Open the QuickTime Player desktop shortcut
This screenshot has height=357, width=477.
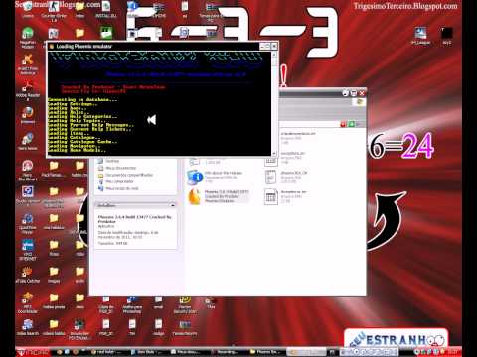28,223
